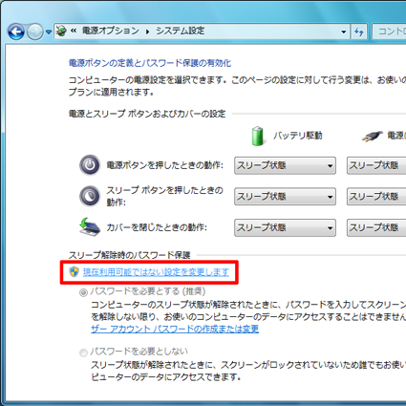406x406 pixels.
Task: Click the Forward navigation arrow button
Action: (x=35, y=32)
